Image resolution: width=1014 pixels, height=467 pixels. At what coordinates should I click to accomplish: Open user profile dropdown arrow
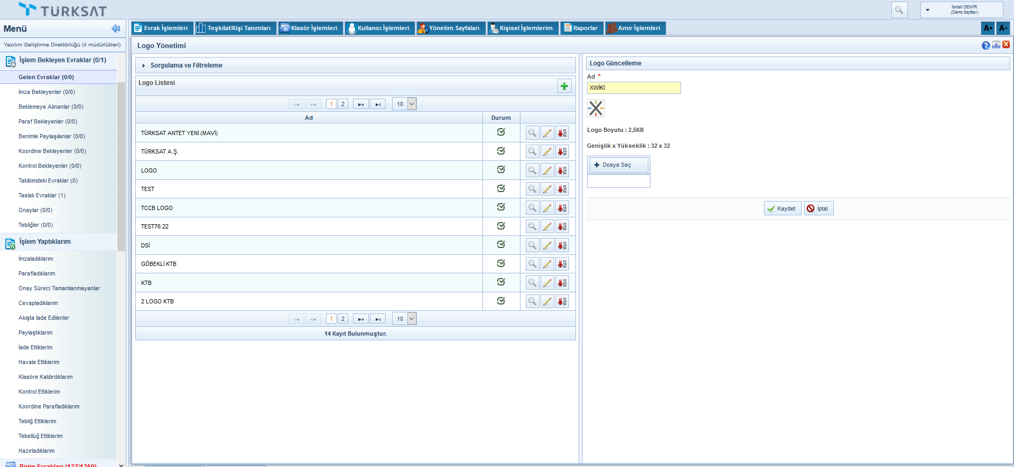[x=927, y=10]
